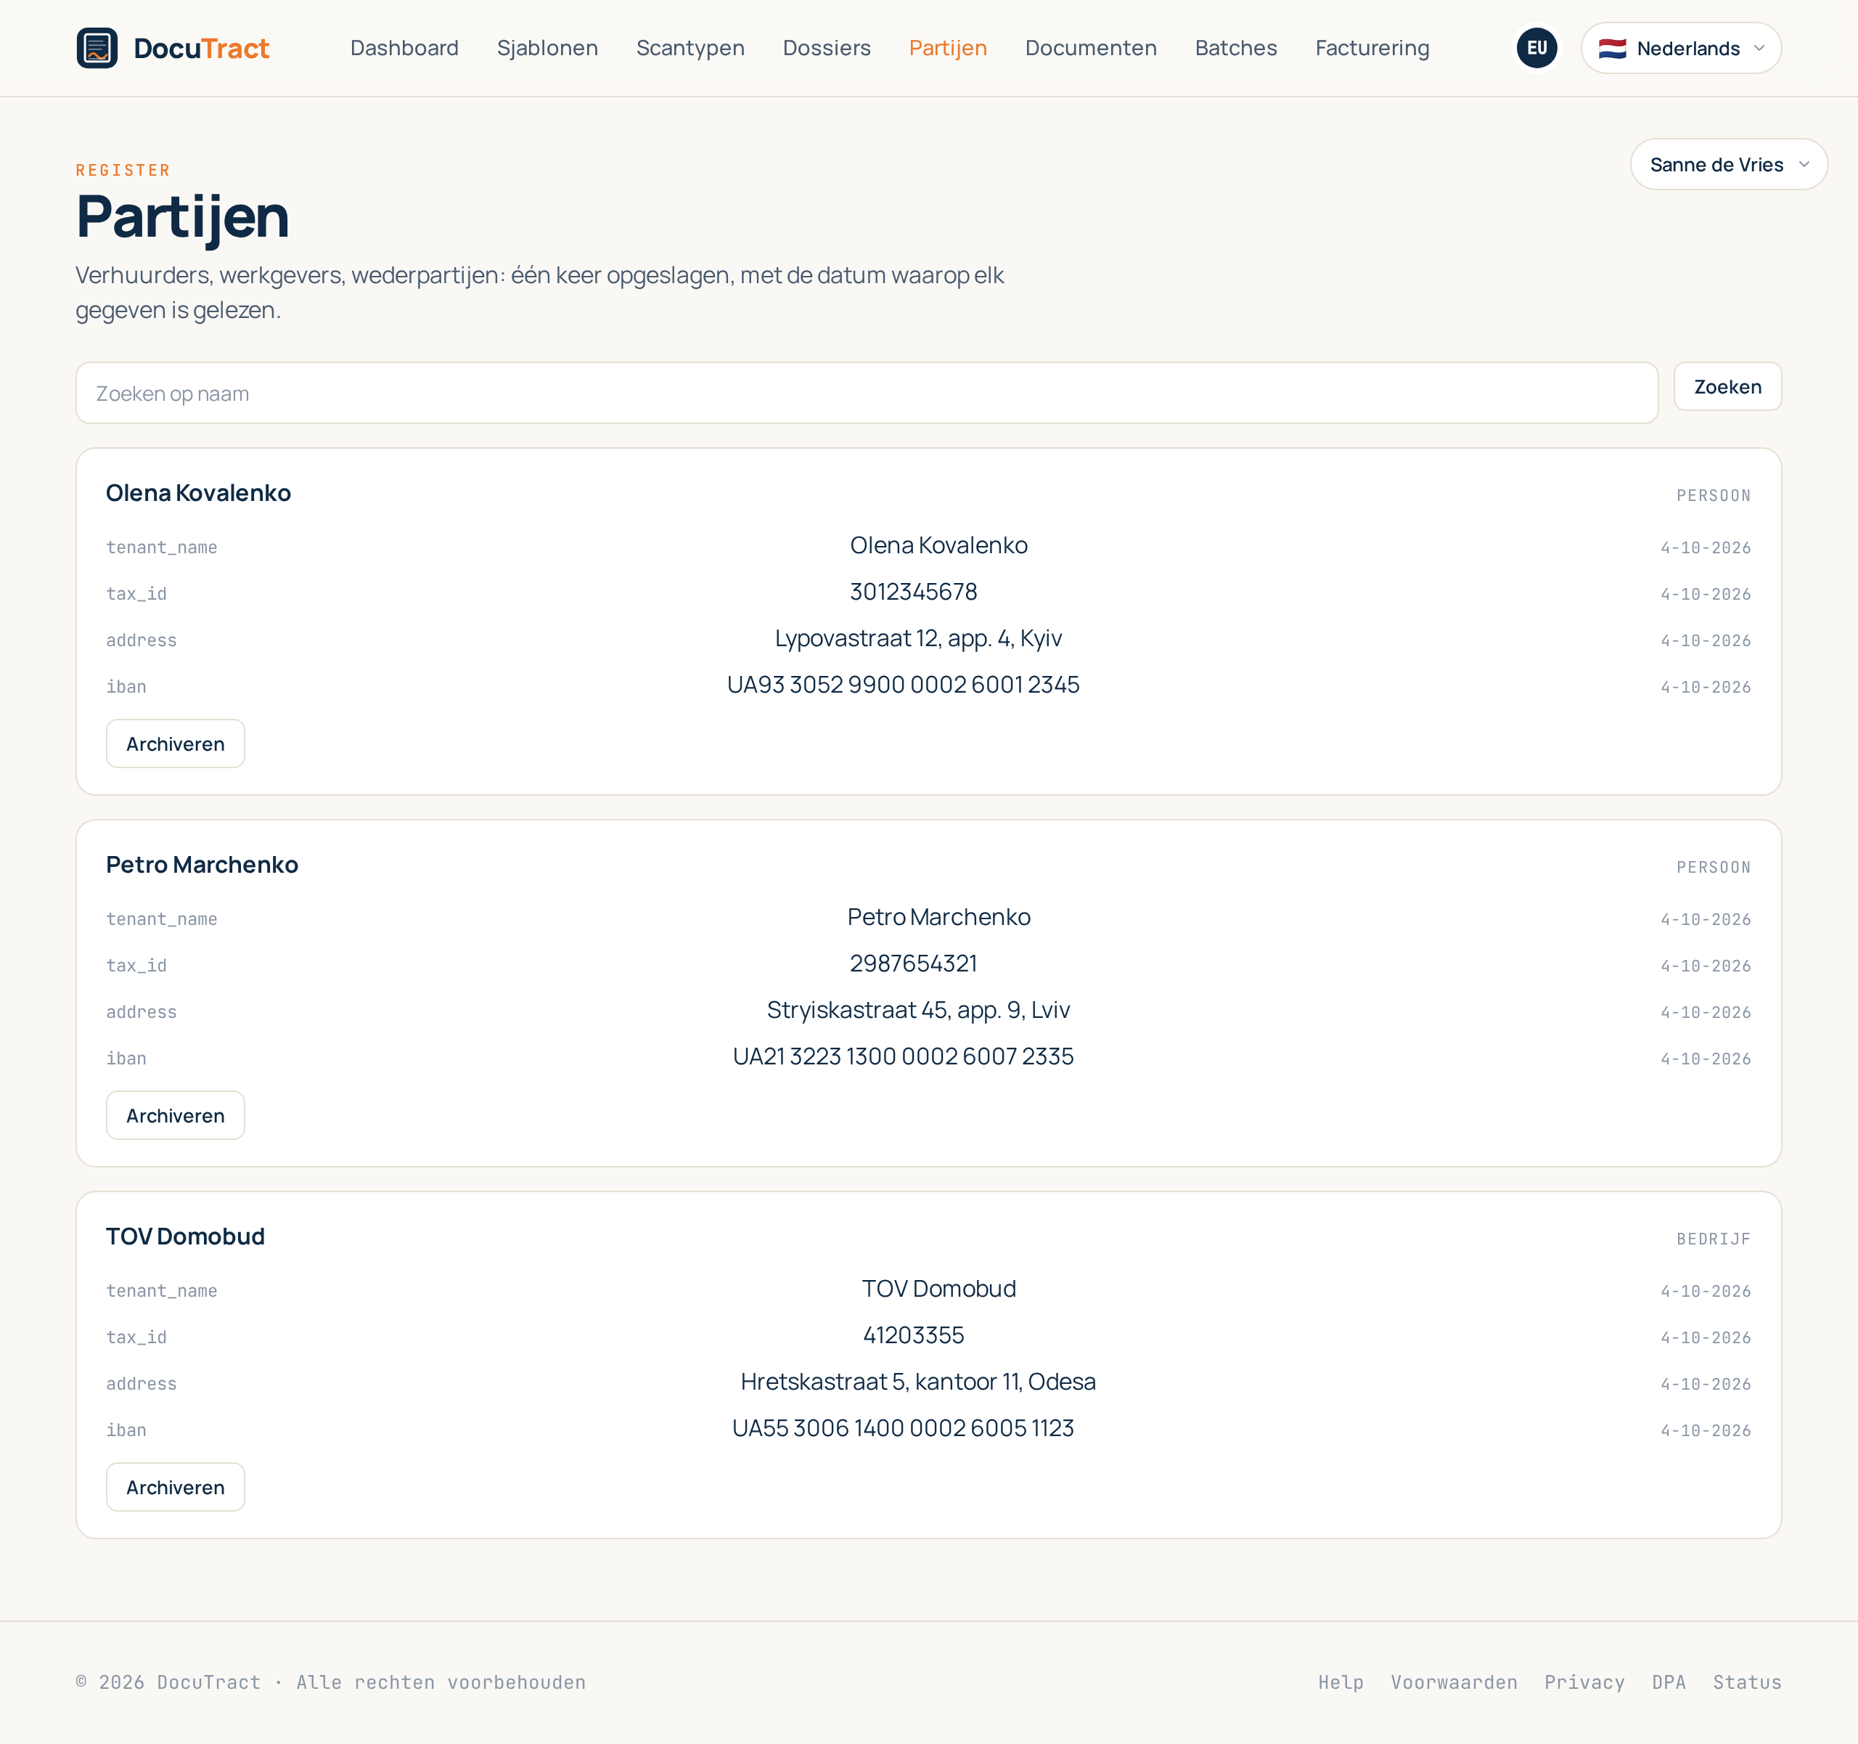Click the Olena Kovalenko card title
The height and width of the screenshot is (1744, 1858).
coord(198,493)
